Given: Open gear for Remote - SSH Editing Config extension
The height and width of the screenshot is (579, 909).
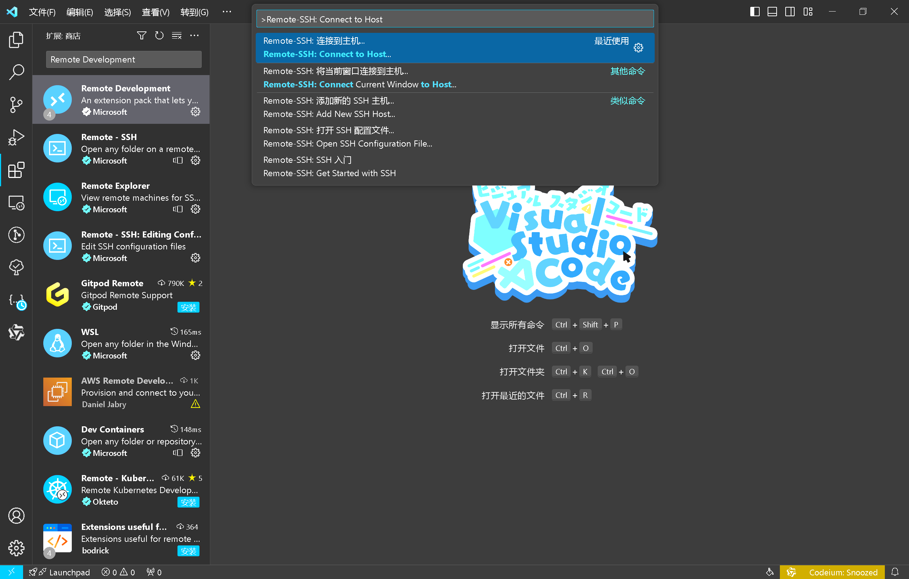Looking at the screenshot, I should [195, 258].
